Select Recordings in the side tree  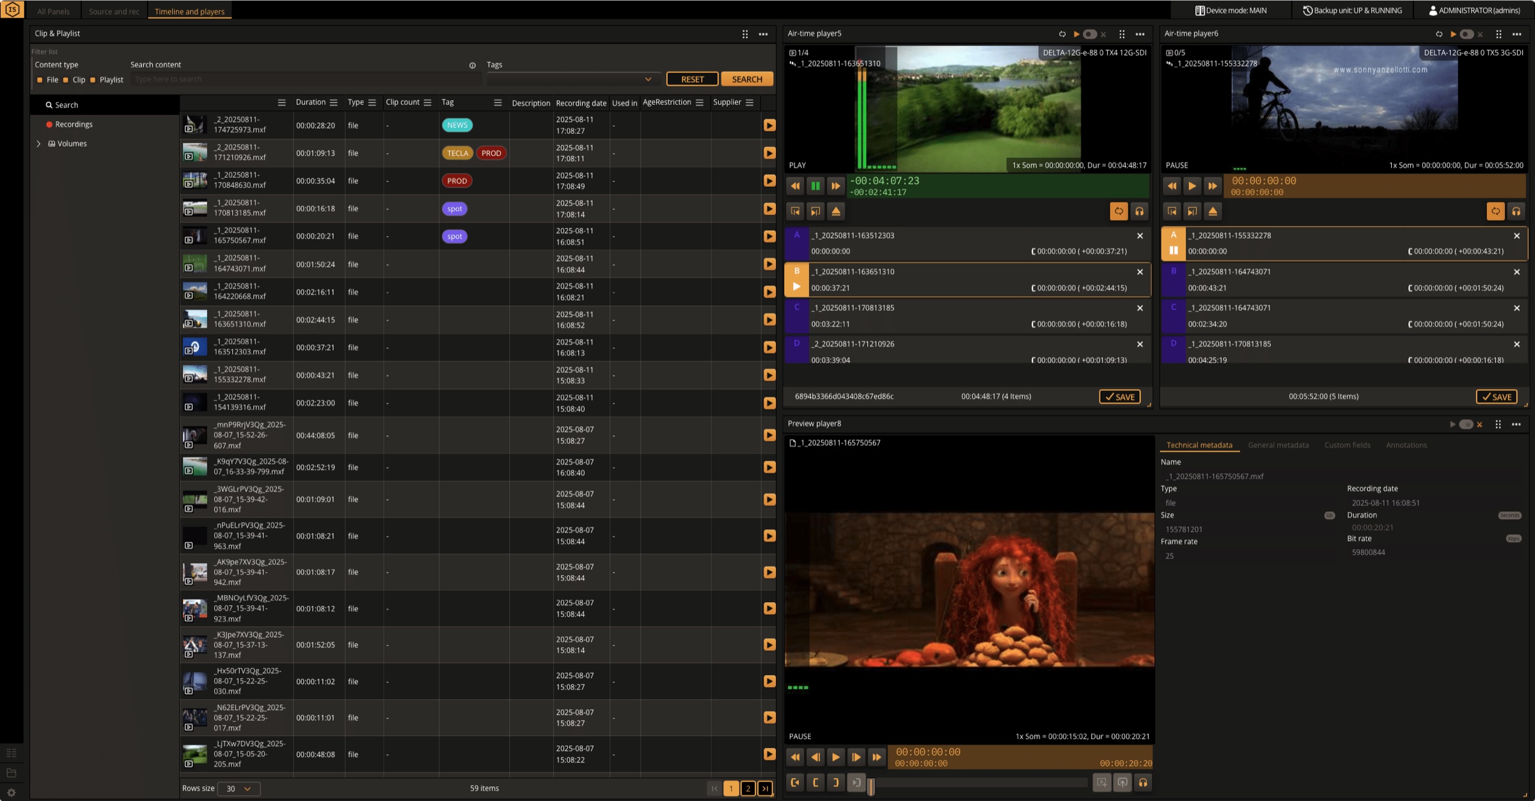pos(74,125)
